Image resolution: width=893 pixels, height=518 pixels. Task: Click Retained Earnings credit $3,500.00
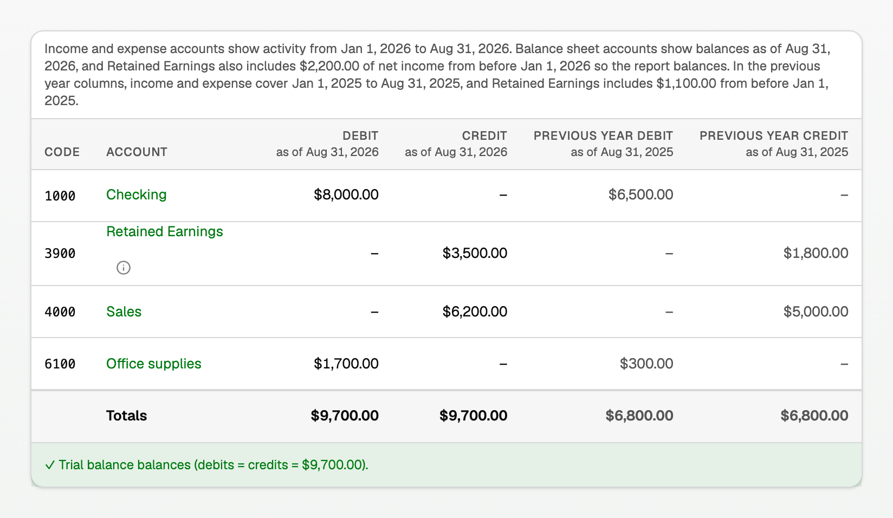click(x=475, y=253)
